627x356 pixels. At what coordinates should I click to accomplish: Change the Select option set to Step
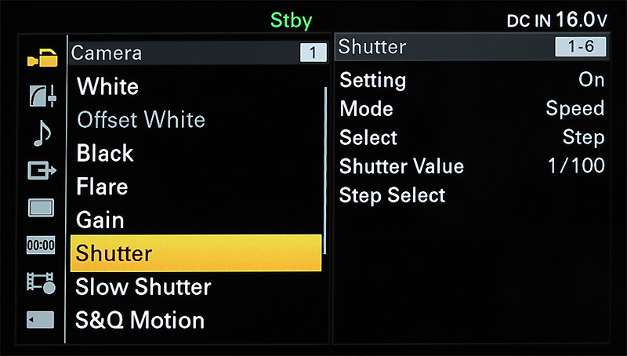[583, 137]
